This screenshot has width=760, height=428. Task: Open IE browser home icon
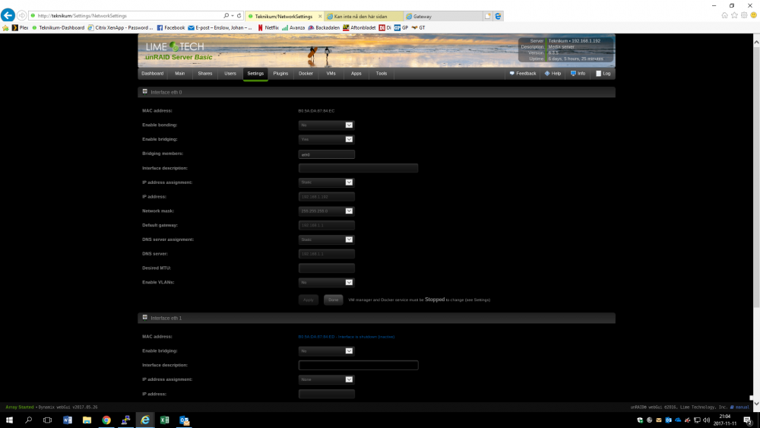pos(724,15)
